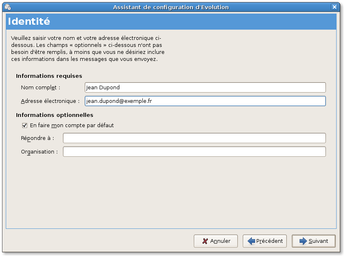Click the empty Répondre à field
The height and width of the screenshot is (256, 344).
point(194,138)
